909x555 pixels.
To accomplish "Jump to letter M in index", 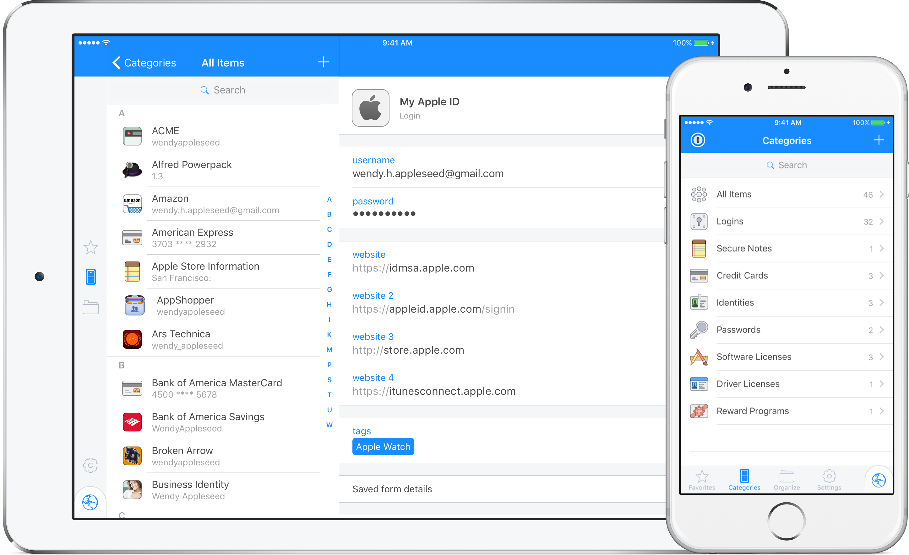I will coord(329,350).
